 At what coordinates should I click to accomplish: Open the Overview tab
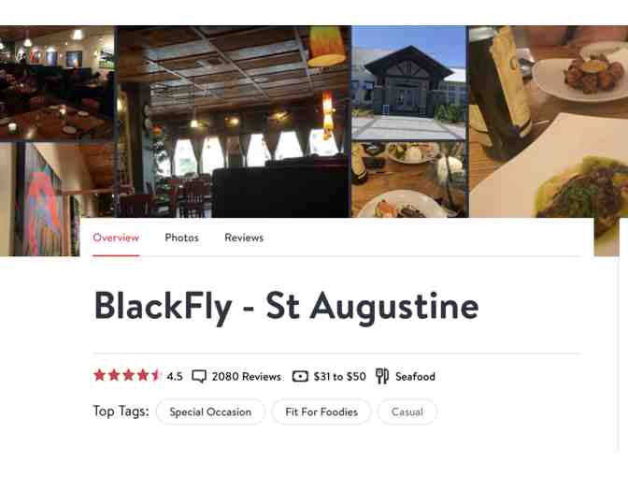[116, 238]
